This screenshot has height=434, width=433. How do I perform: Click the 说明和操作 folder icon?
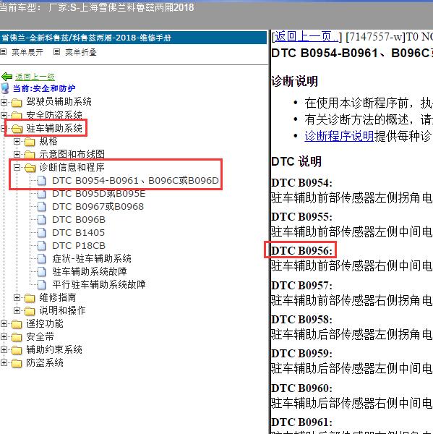tap(30, 311)
